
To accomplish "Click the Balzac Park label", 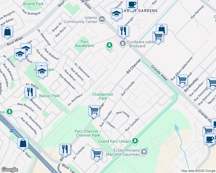I will 49,96.
